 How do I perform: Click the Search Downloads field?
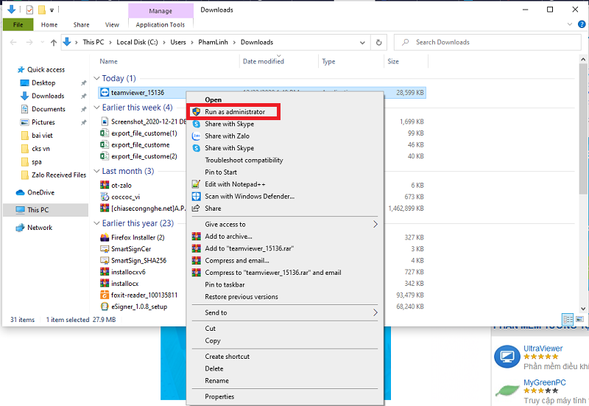(x=487, y=43)
